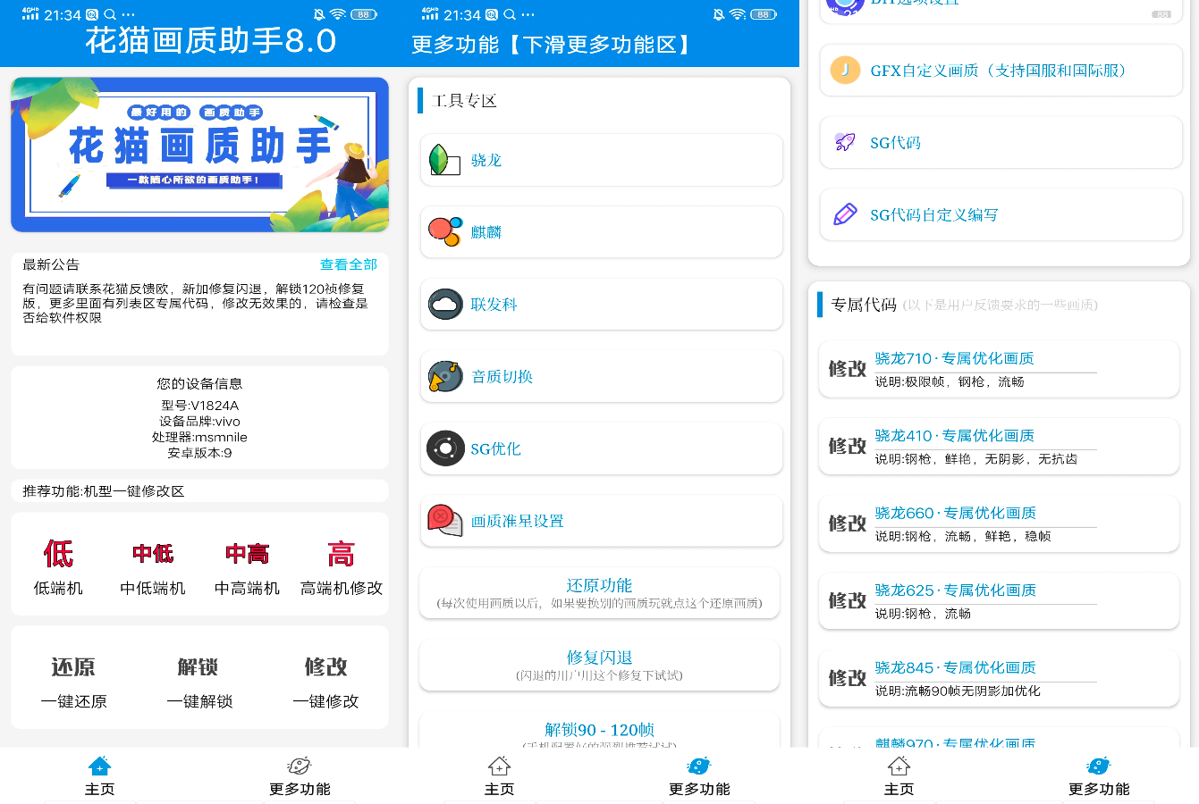
Task: Go to 主页 tab in right screen
Action: tap(899, 775)
